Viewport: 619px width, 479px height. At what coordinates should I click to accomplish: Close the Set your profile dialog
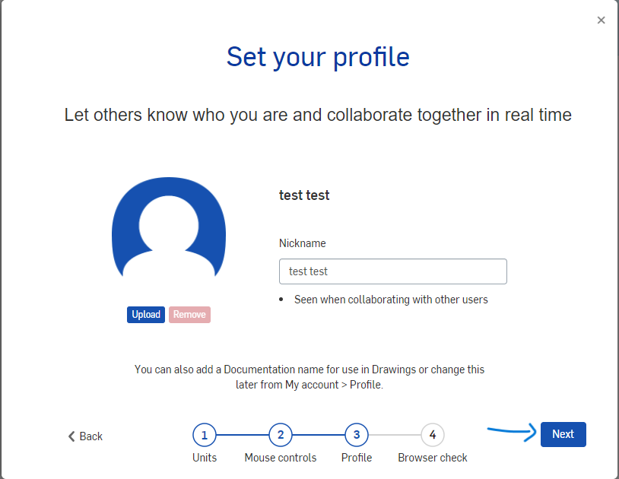601,21
